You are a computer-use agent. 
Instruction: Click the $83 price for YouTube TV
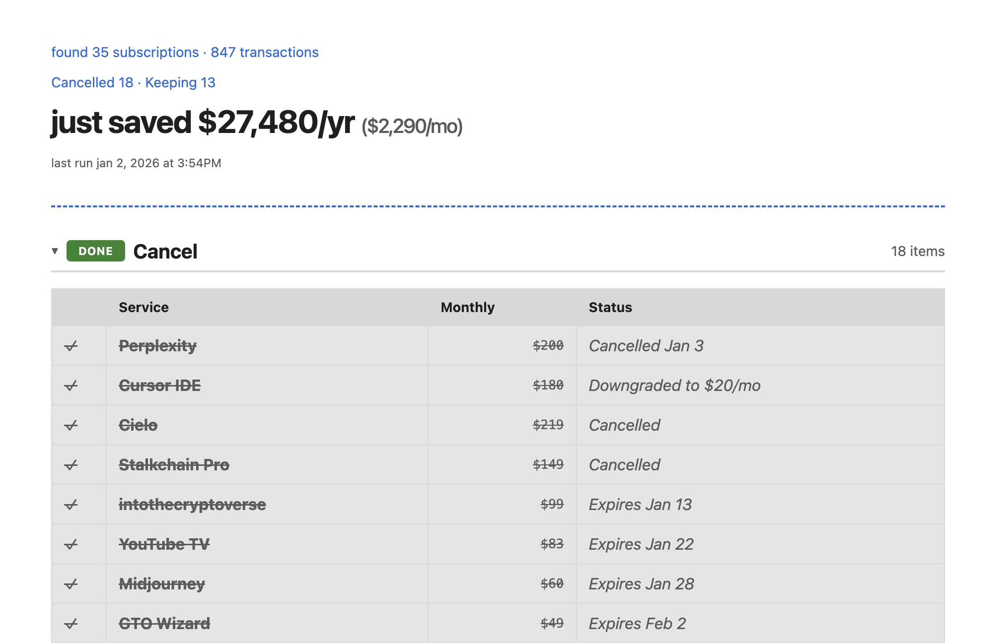pos(552,544)
